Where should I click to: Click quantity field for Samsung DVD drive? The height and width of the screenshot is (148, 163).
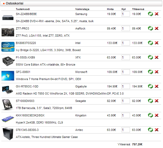coord(126,14)
